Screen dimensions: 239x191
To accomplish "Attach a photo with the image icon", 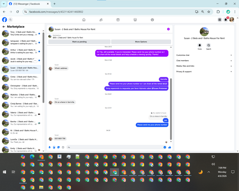I will coord(54,147).
